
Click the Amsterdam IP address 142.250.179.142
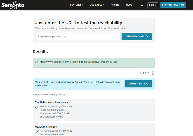pyautogui.click(x=54, y=113)
